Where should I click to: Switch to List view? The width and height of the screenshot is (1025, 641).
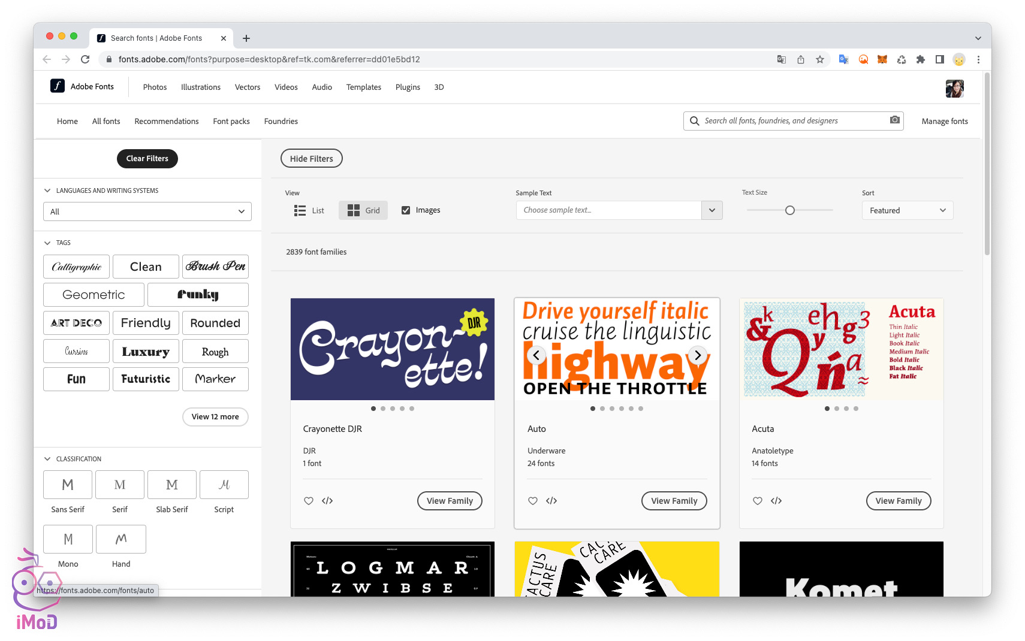[309, 210]
